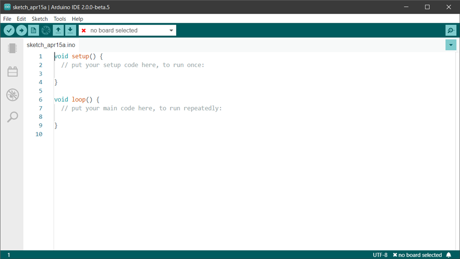The width and height of the screenshot is (460, 259).
Task: Click empty line 8 inside loop
Action: click(x=255, y=117)
